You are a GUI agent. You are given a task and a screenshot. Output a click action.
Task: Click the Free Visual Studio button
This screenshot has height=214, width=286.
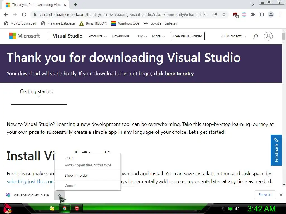187,36
